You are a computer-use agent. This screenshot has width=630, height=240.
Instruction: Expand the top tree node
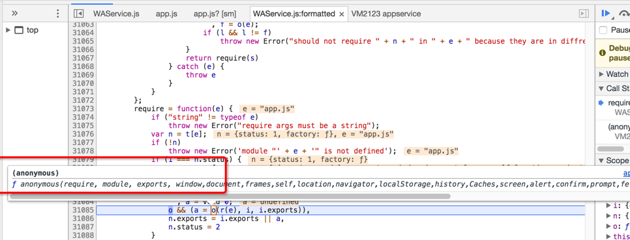[8, 30]
